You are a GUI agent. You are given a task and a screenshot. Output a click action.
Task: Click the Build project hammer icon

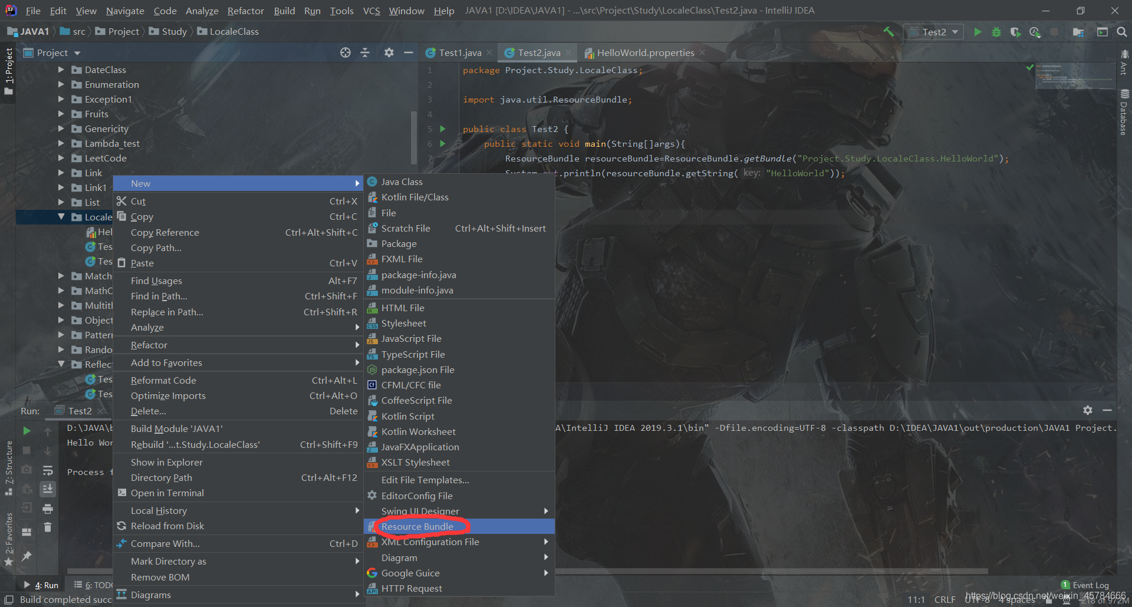pos(889,32)
